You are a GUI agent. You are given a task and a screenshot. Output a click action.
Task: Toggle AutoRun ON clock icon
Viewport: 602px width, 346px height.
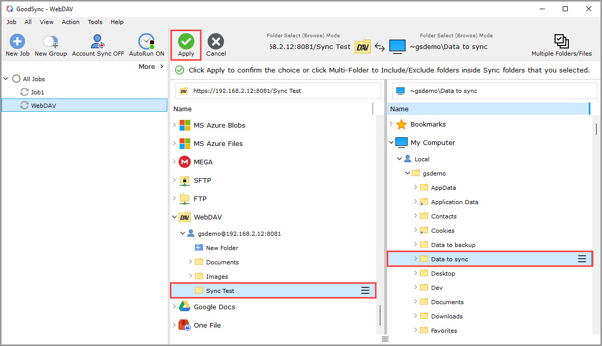coord(146,41)
